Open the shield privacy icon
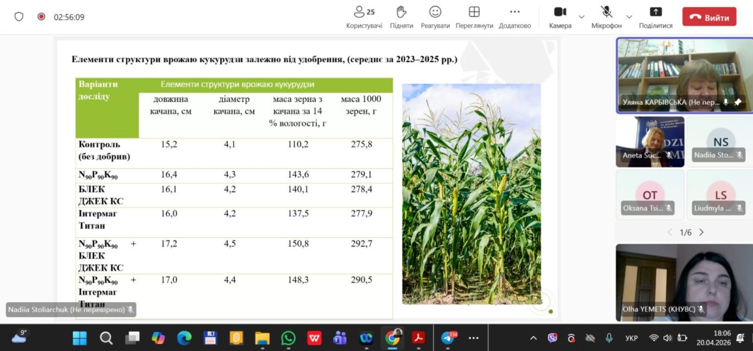 point(19,17)
